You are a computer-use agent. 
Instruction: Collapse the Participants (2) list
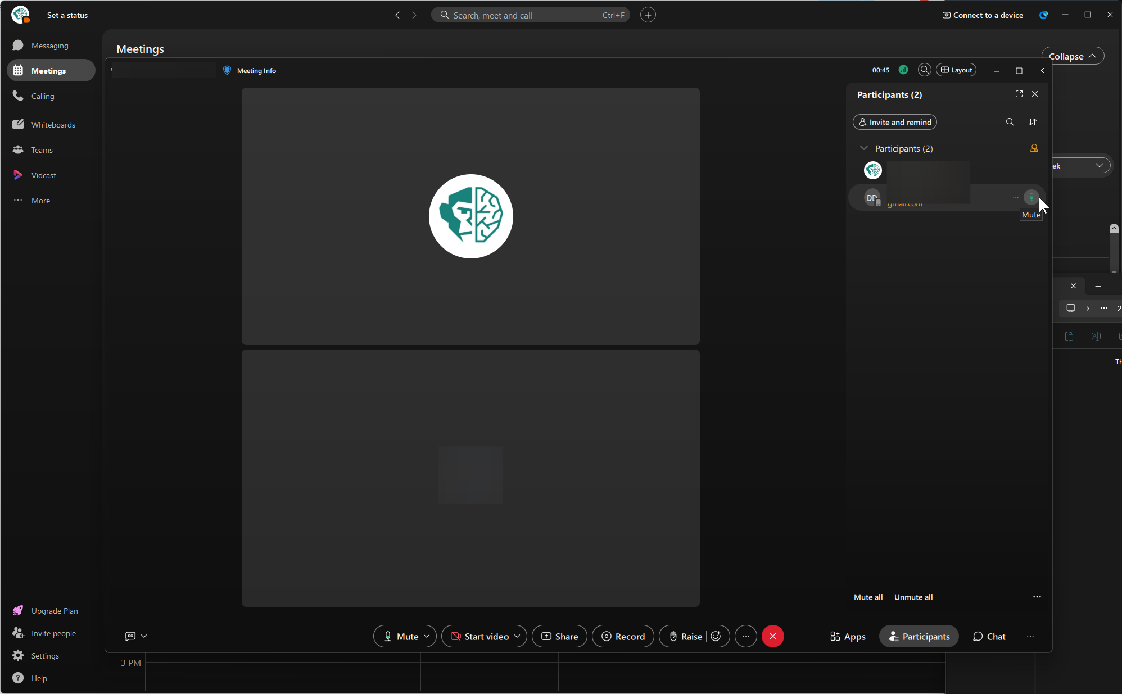tap(864, 148)
